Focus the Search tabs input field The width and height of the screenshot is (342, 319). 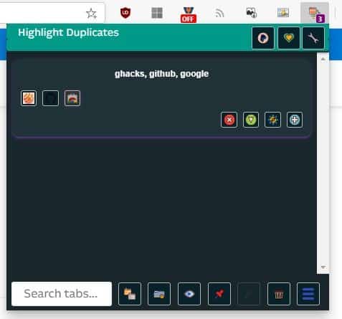tap(62, 294)
